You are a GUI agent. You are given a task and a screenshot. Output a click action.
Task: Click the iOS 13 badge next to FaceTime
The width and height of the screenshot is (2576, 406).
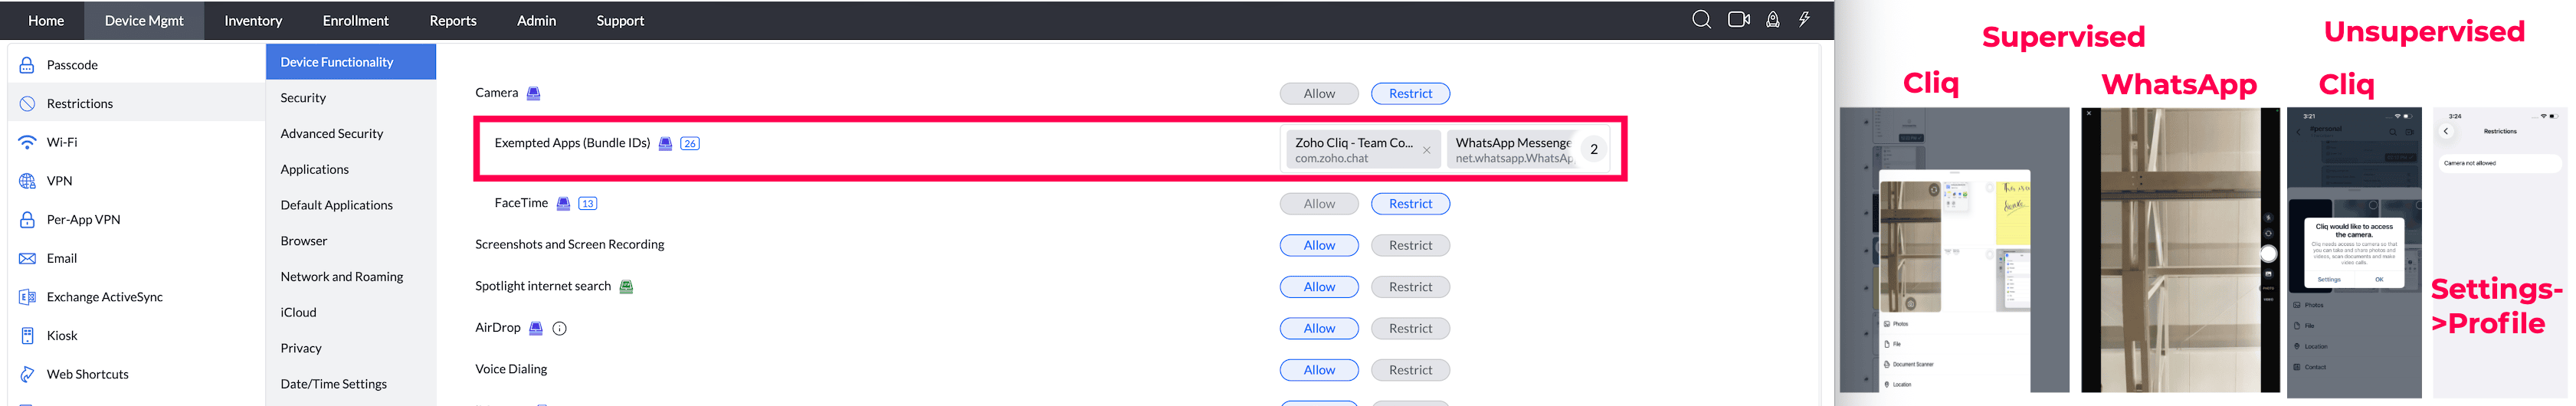[x=587, y=204]
